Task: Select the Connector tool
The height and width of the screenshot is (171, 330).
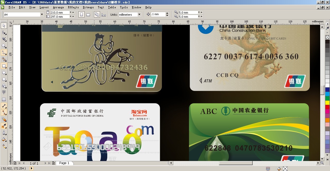Action: click(4, 112)
